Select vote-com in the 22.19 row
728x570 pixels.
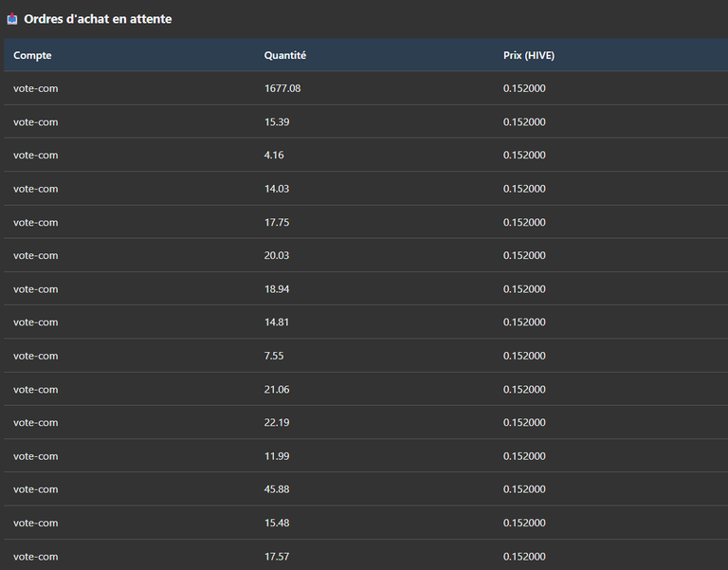36,423
